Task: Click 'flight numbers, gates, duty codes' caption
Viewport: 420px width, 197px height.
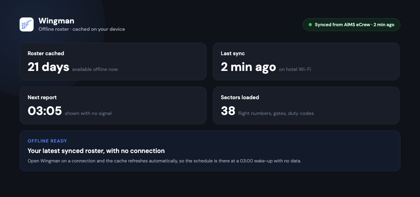Action: click(276, 113)
